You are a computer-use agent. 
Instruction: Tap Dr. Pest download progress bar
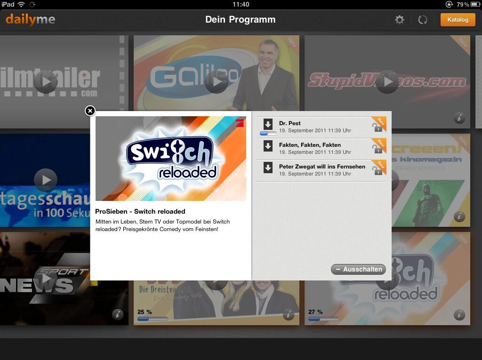268,134
